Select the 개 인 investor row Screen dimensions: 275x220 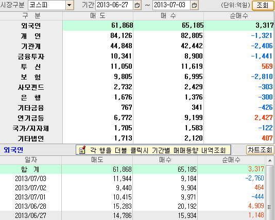tap(137, 36)
